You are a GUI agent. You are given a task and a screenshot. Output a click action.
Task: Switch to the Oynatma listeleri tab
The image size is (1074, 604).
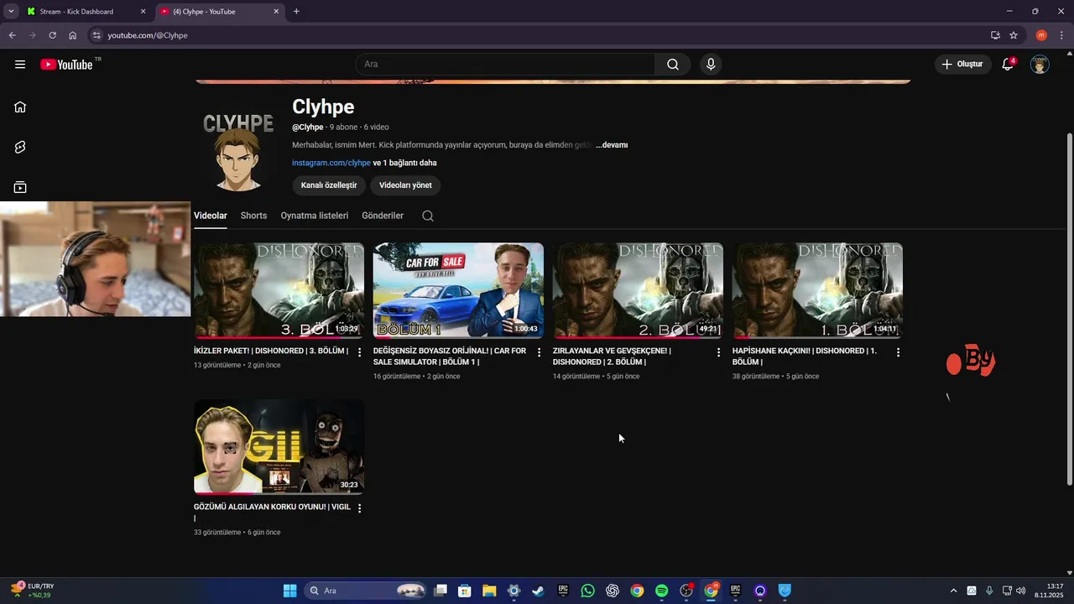(x=315, y=216)
